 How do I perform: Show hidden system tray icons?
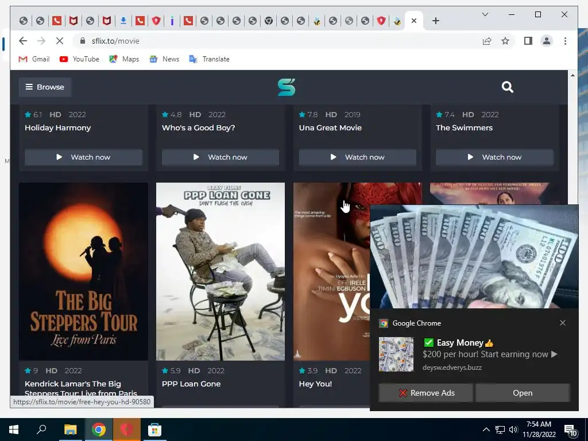[x=486, y=430]
